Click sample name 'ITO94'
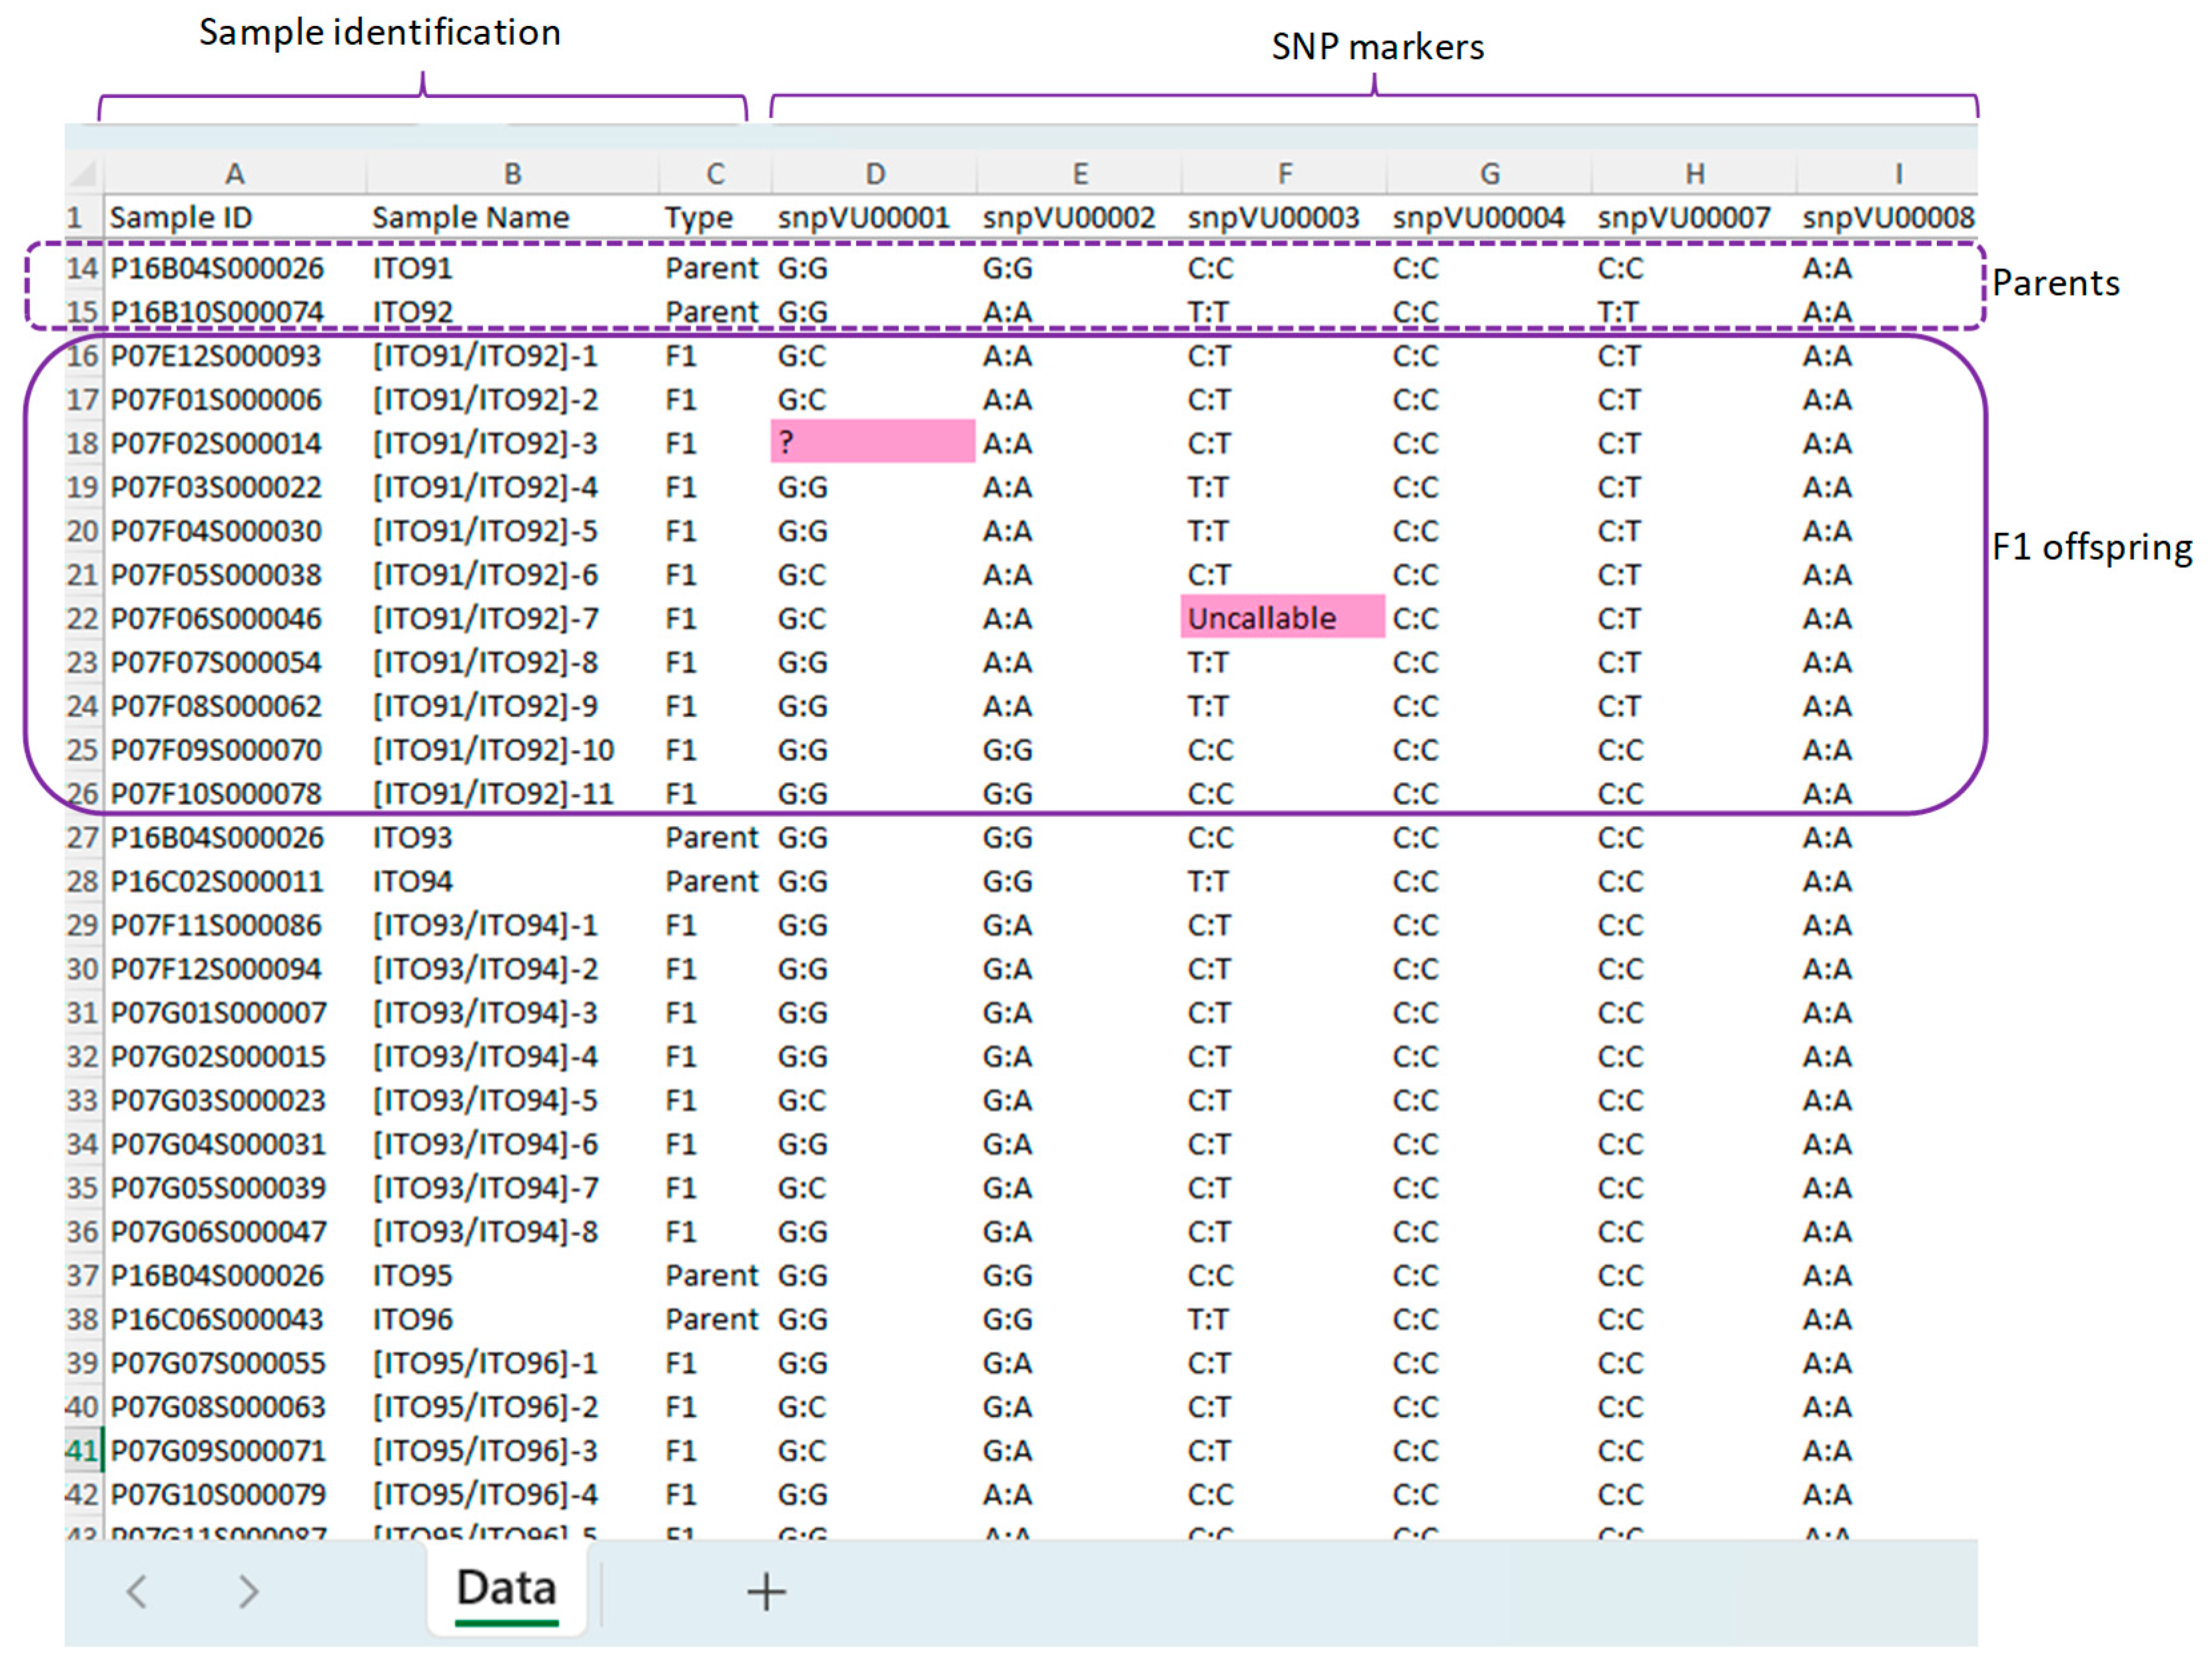The height and width of the screenshot is (1667, 2212). pyautogui.click(x=412, y=881)
